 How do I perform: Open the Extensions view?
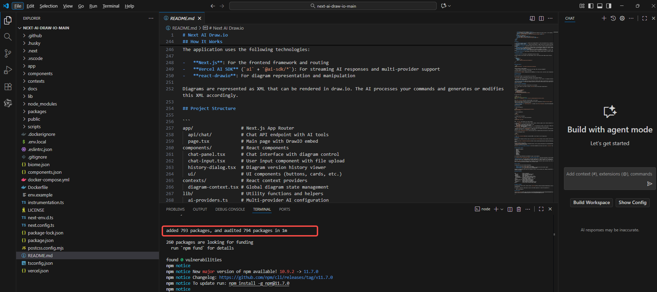(8, 87)
